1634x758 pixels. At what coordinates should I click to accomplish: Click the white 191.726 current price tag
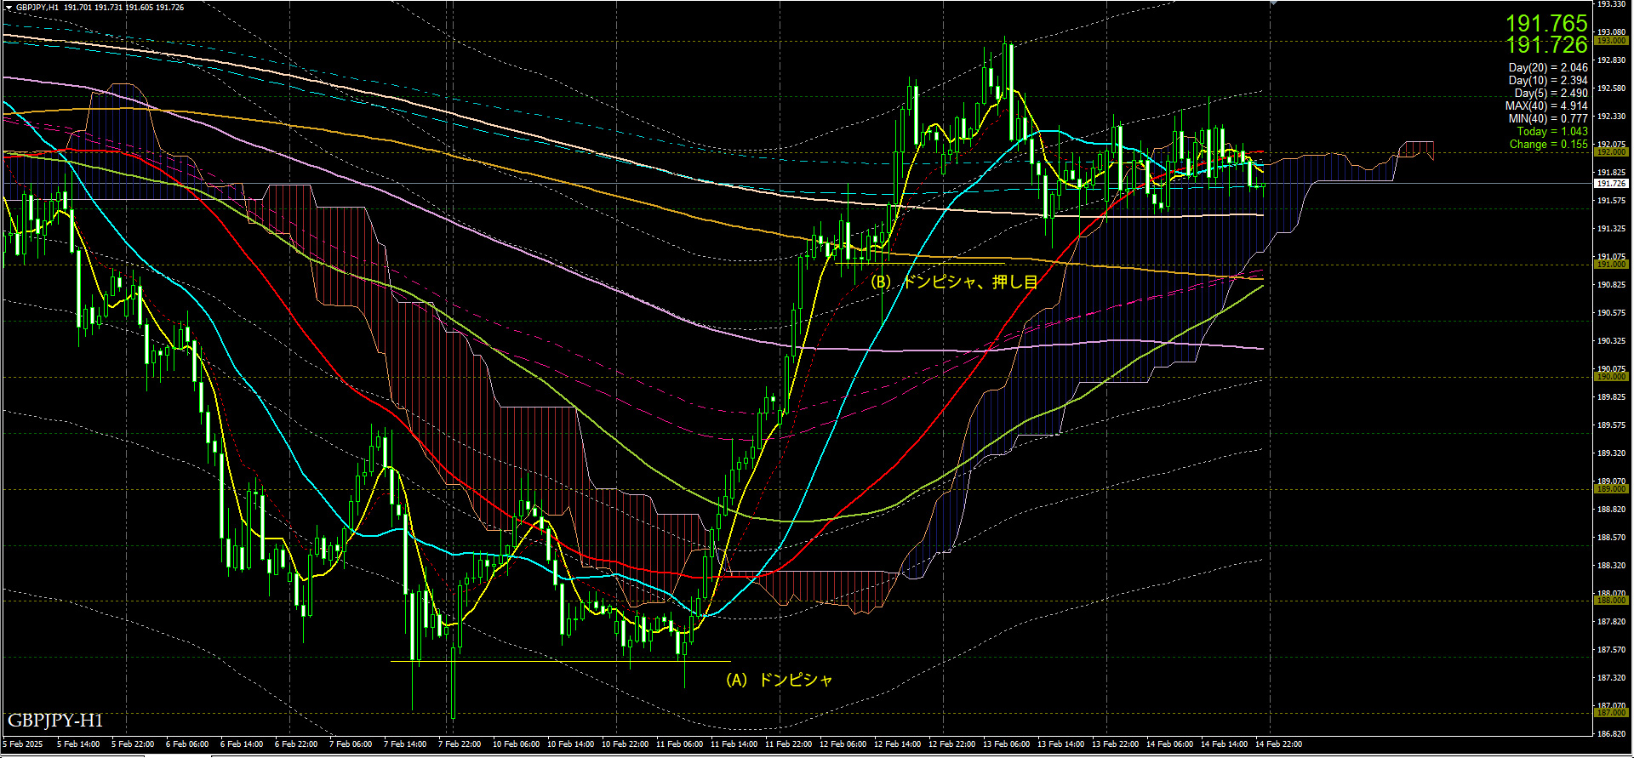[1610, 184]
